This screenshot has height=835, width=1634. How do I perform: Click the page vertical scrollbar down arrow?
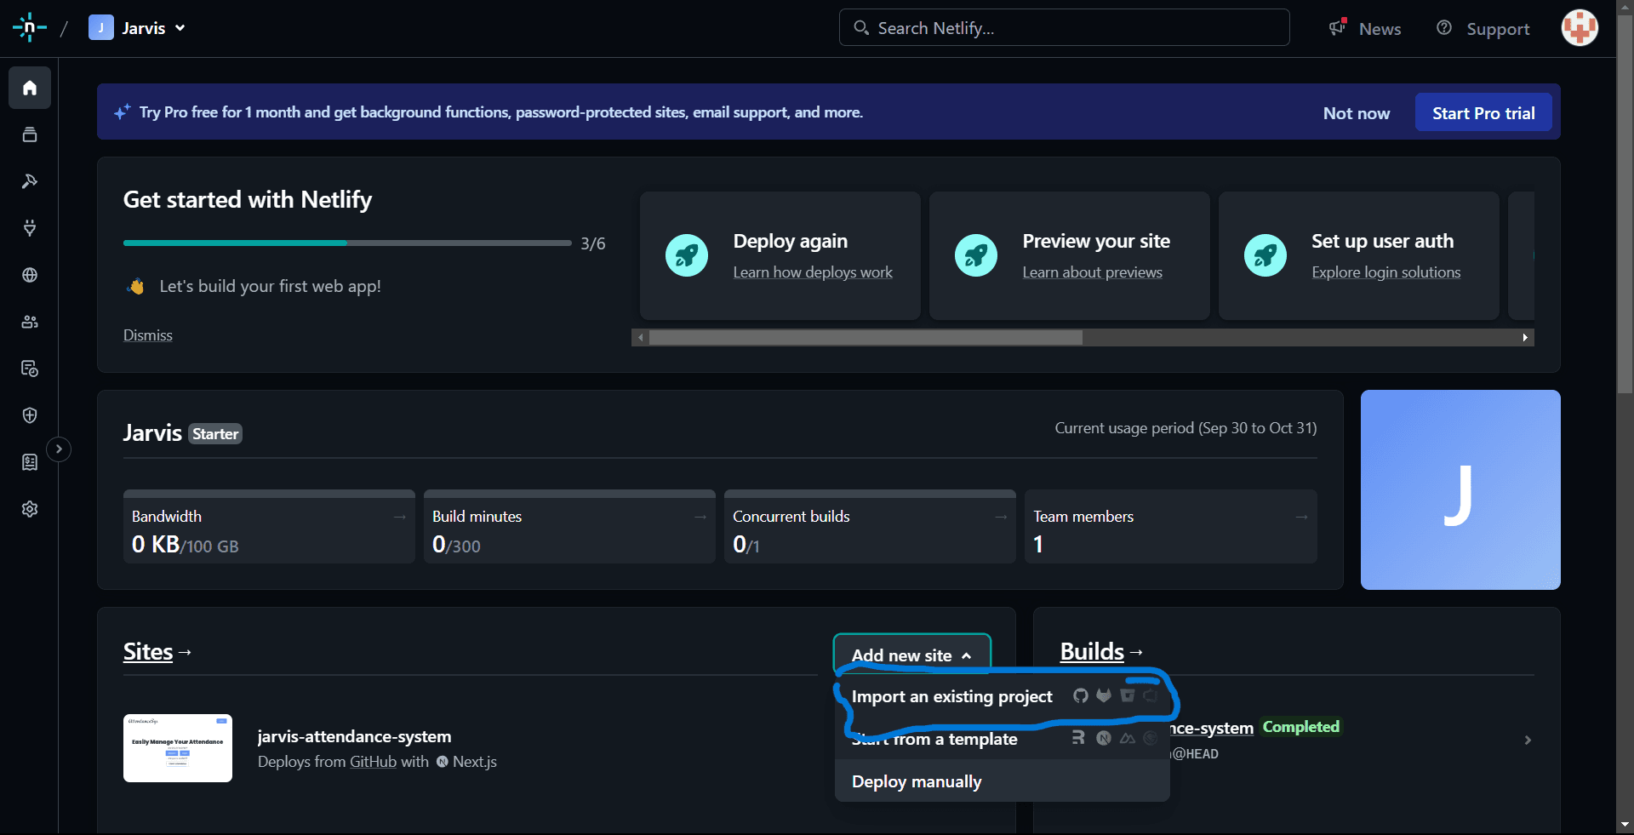(1625, 825)
